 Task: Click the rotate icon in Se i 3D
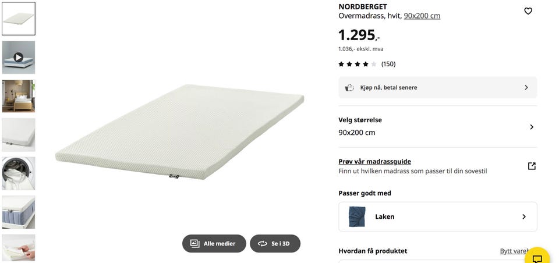tap(263, 244)
